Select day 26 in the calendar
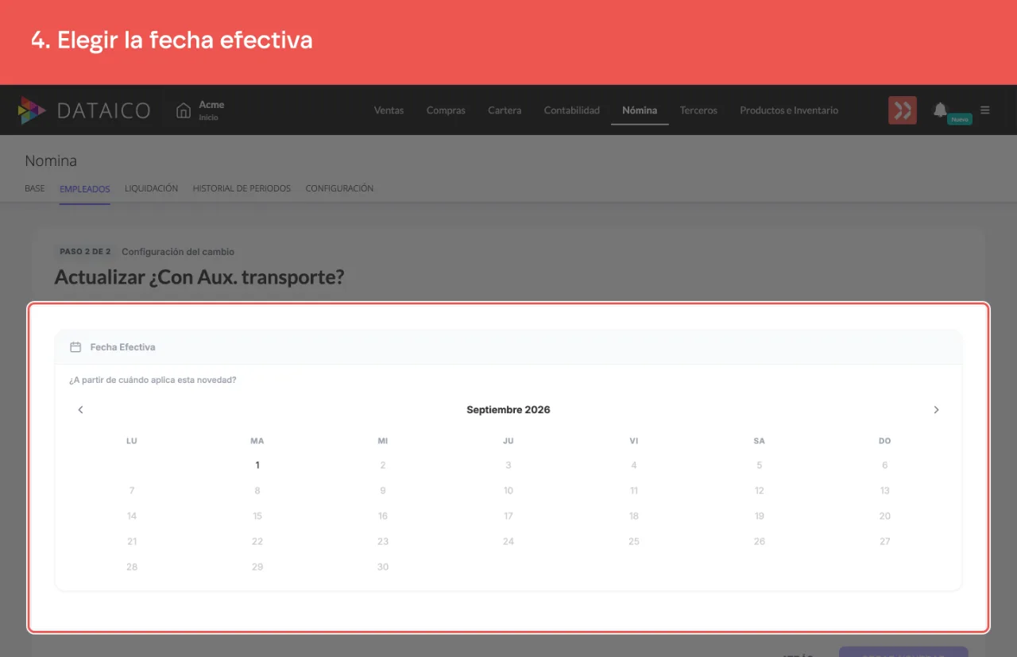Screen dimensions: 1017x657 [x=760, y=542]
